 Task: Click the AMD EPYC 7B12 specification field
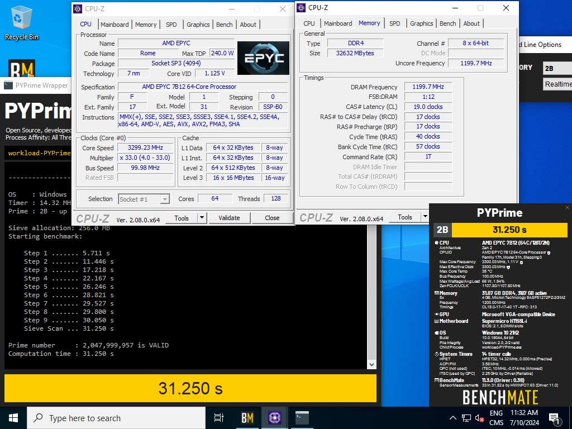click(x=203, y=87)
